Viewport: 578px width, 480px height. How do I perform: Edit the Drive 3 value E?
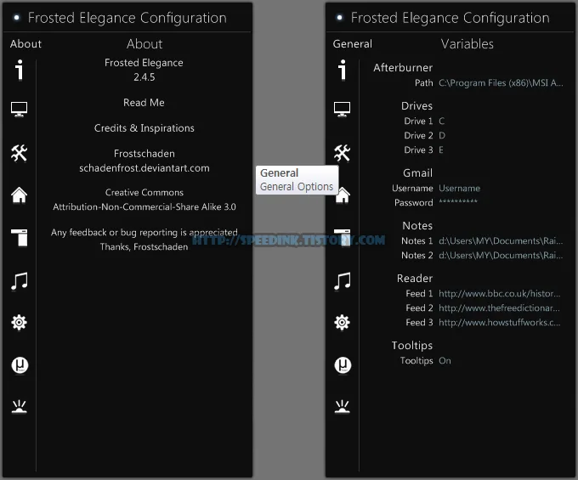(441, 150)
